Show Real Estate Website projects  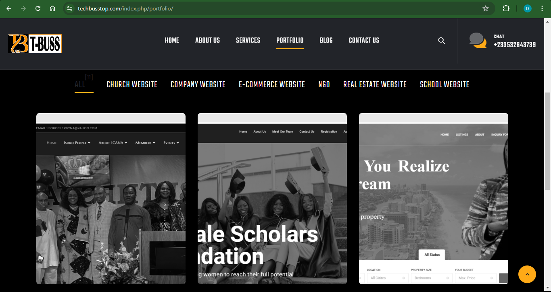(375, 84)
